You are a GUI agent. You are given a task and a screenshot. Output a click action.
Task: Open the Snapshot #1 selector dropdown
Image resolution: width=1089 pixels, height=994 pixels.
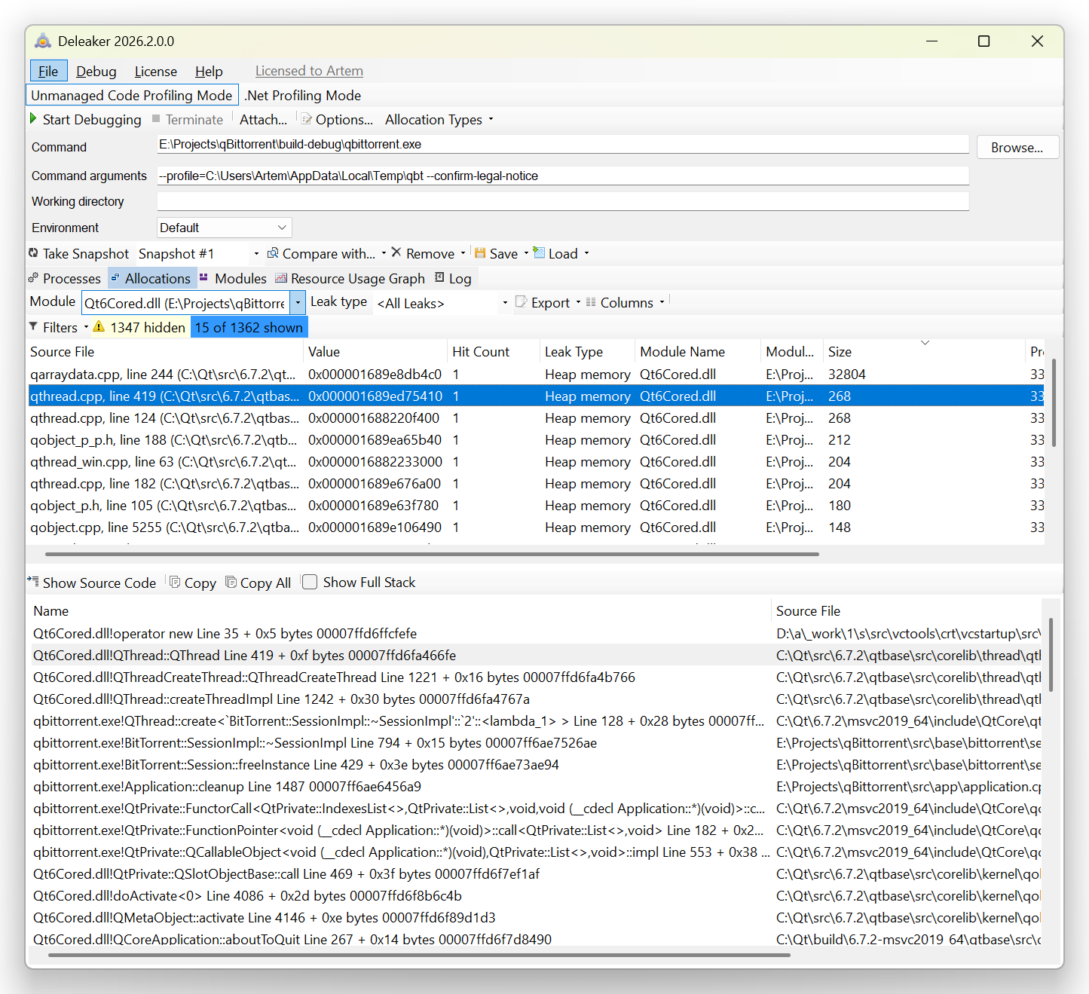pos(256,253)
